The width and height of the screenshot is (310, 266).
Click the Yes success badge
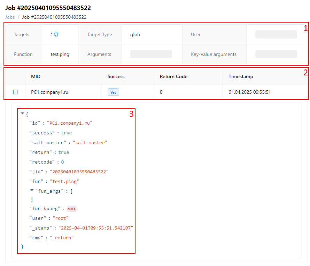click(x=113, y=92)
